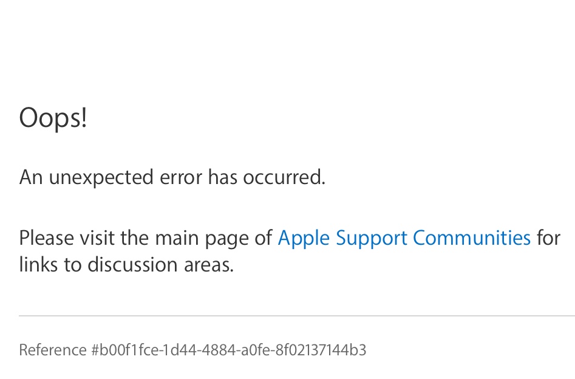575x379 pixels.
Task: Open the Apple Support Communities link
Action: [x=404, y=237]
